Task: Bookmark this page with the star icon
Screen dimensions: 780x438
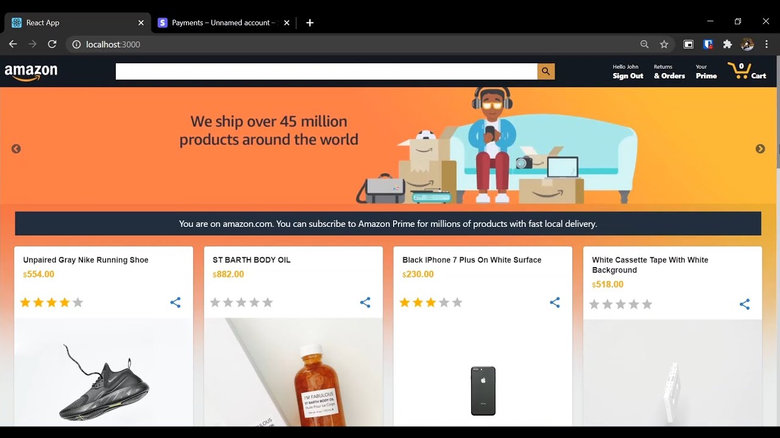Action: (664, 44)
